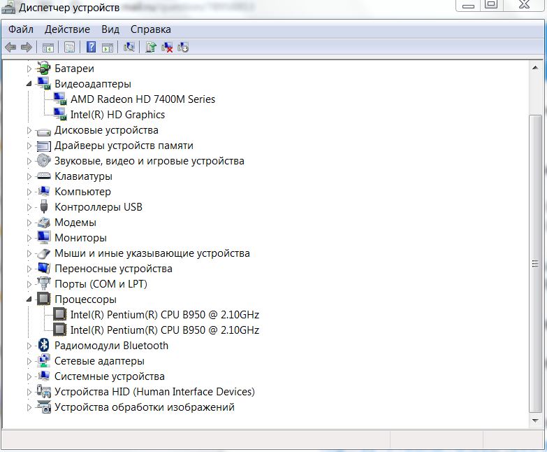
Task: Expand the Системные устройства node
Action: pyautogui.click(x=29, y=376)
